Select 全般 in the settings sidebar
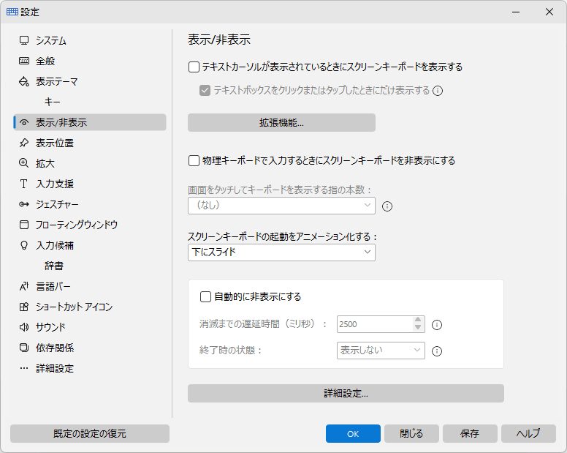This screenshot has width=567, height=453. point(90,61)
